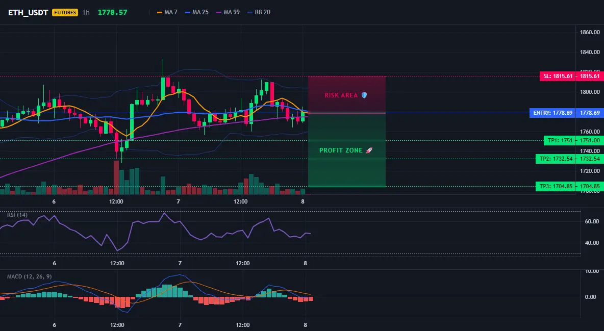Click the TP2: 1732.54 label
This screenshot has height=331, width=604.
point(556,159)
